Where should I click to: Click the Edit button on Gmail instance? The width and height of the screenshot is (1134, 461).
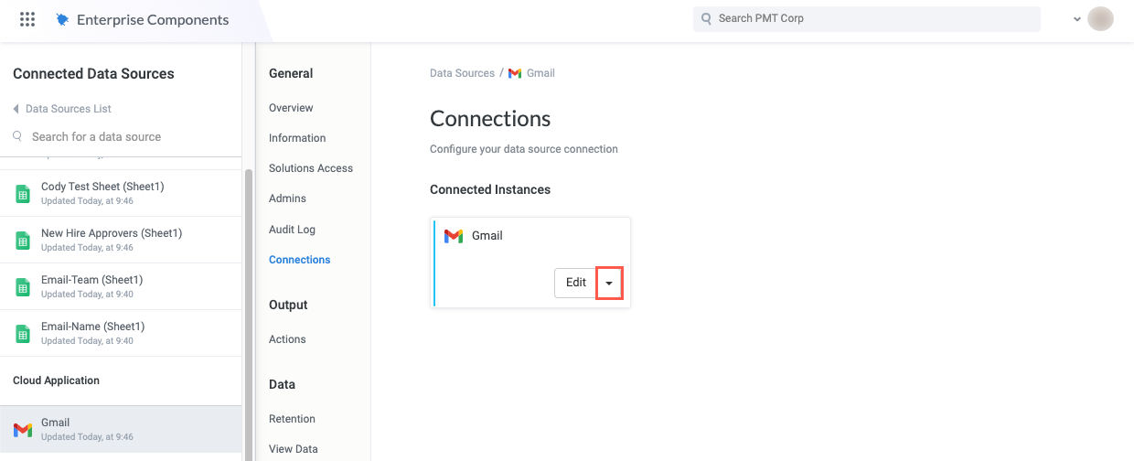tap(575, 283)
